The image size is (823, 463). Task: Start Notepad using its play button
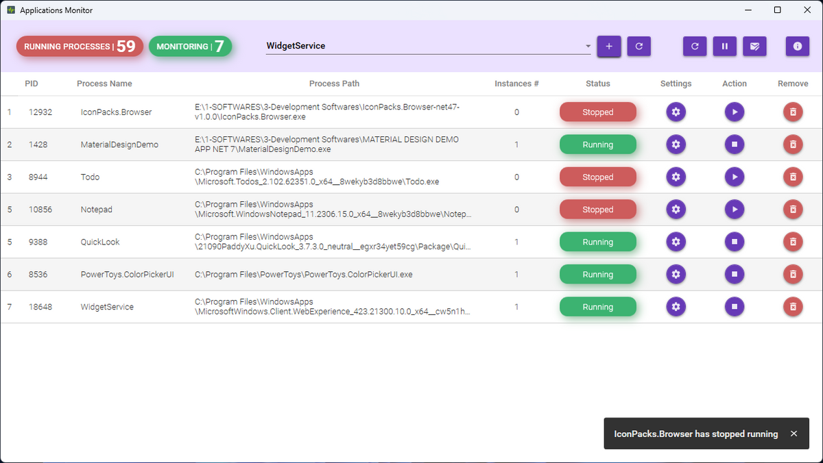click(735, 210)
